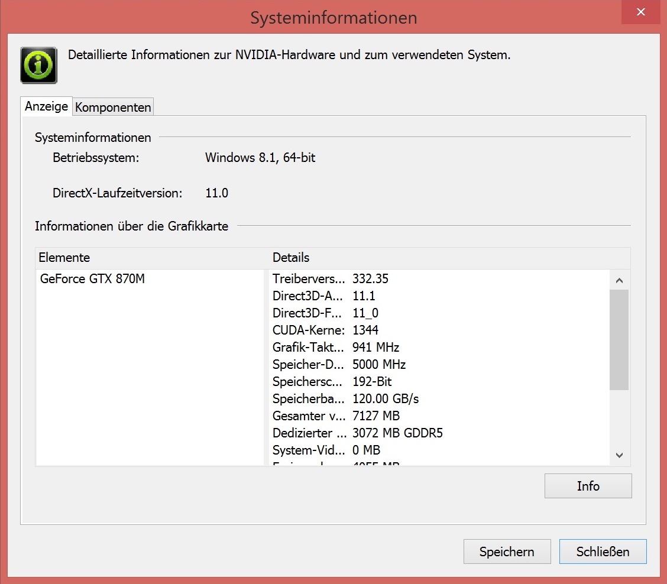Click the DirectX-Laufzeitversion value 11.0
Viewport: 667px width, 584px height.
(x=216, y=193)
